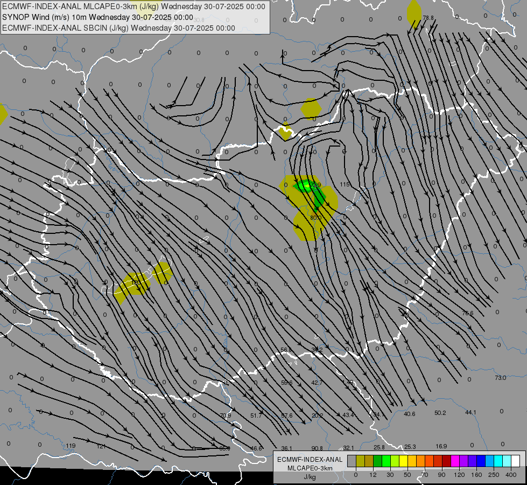527x485 pixels.
Task: Click the SBCIN header line
Action: click(x=118, y=28)
